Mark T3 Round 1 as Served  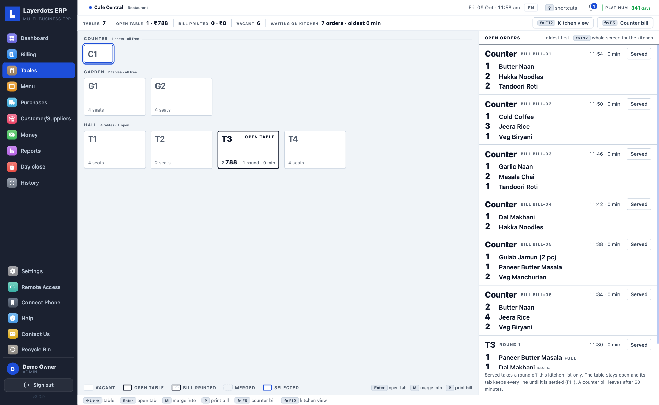pyautogui.click(x=639, y=345)
